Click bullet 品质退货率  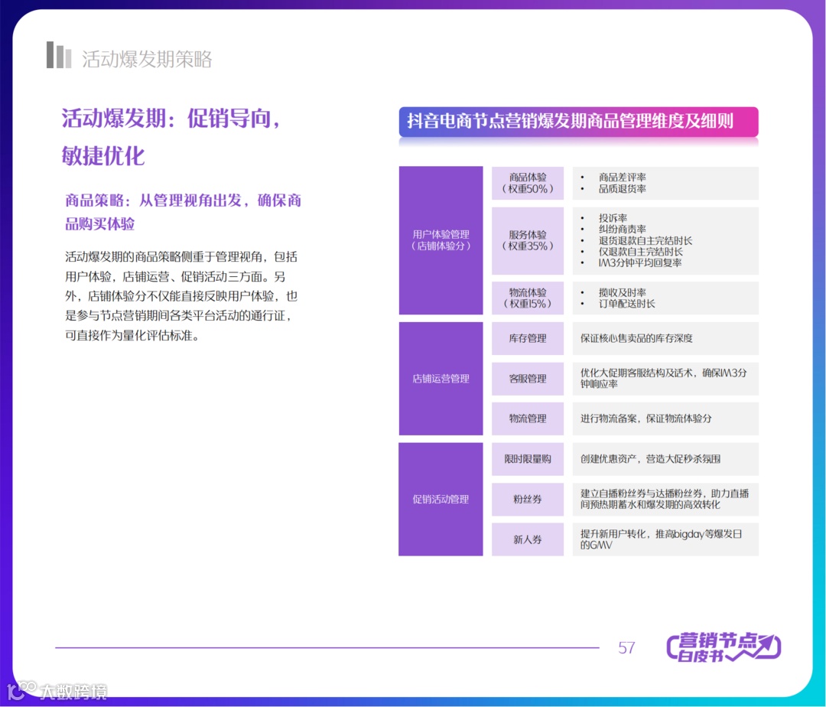click(x=622, y=188)
